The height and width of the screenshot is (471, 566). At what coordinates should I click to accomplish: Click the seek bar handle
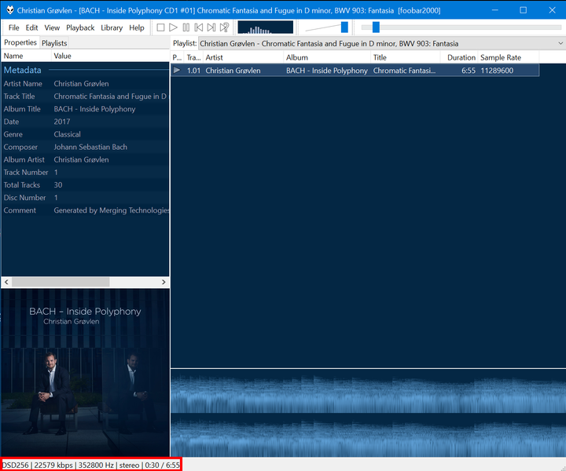click(x=376, y=27)
